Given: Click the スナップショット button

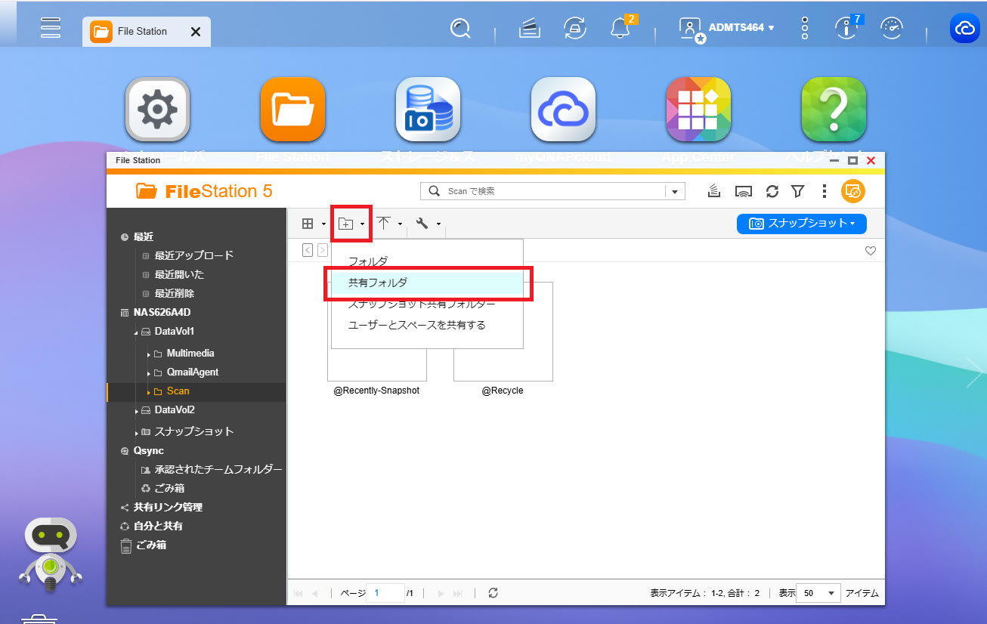Looking at the screenshot, I should [x=801, y=224].
